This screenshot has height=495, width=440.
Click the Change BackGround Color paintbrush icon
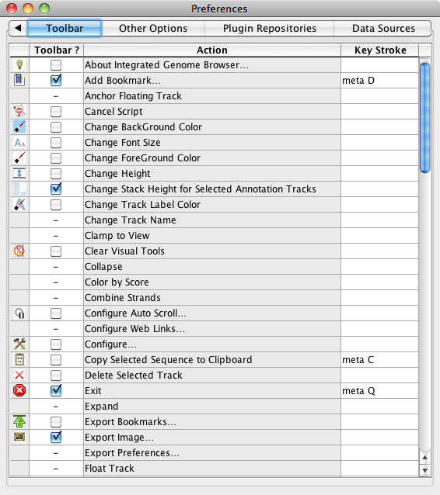[19, 126]
